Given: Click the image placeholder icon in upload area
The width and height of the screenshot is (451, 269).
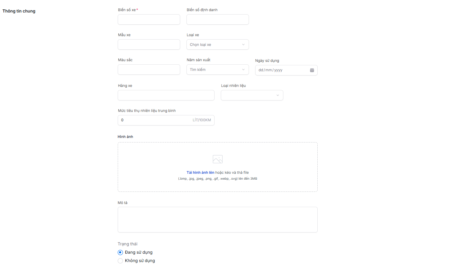Looking at the screenshot, I should 217,159.
